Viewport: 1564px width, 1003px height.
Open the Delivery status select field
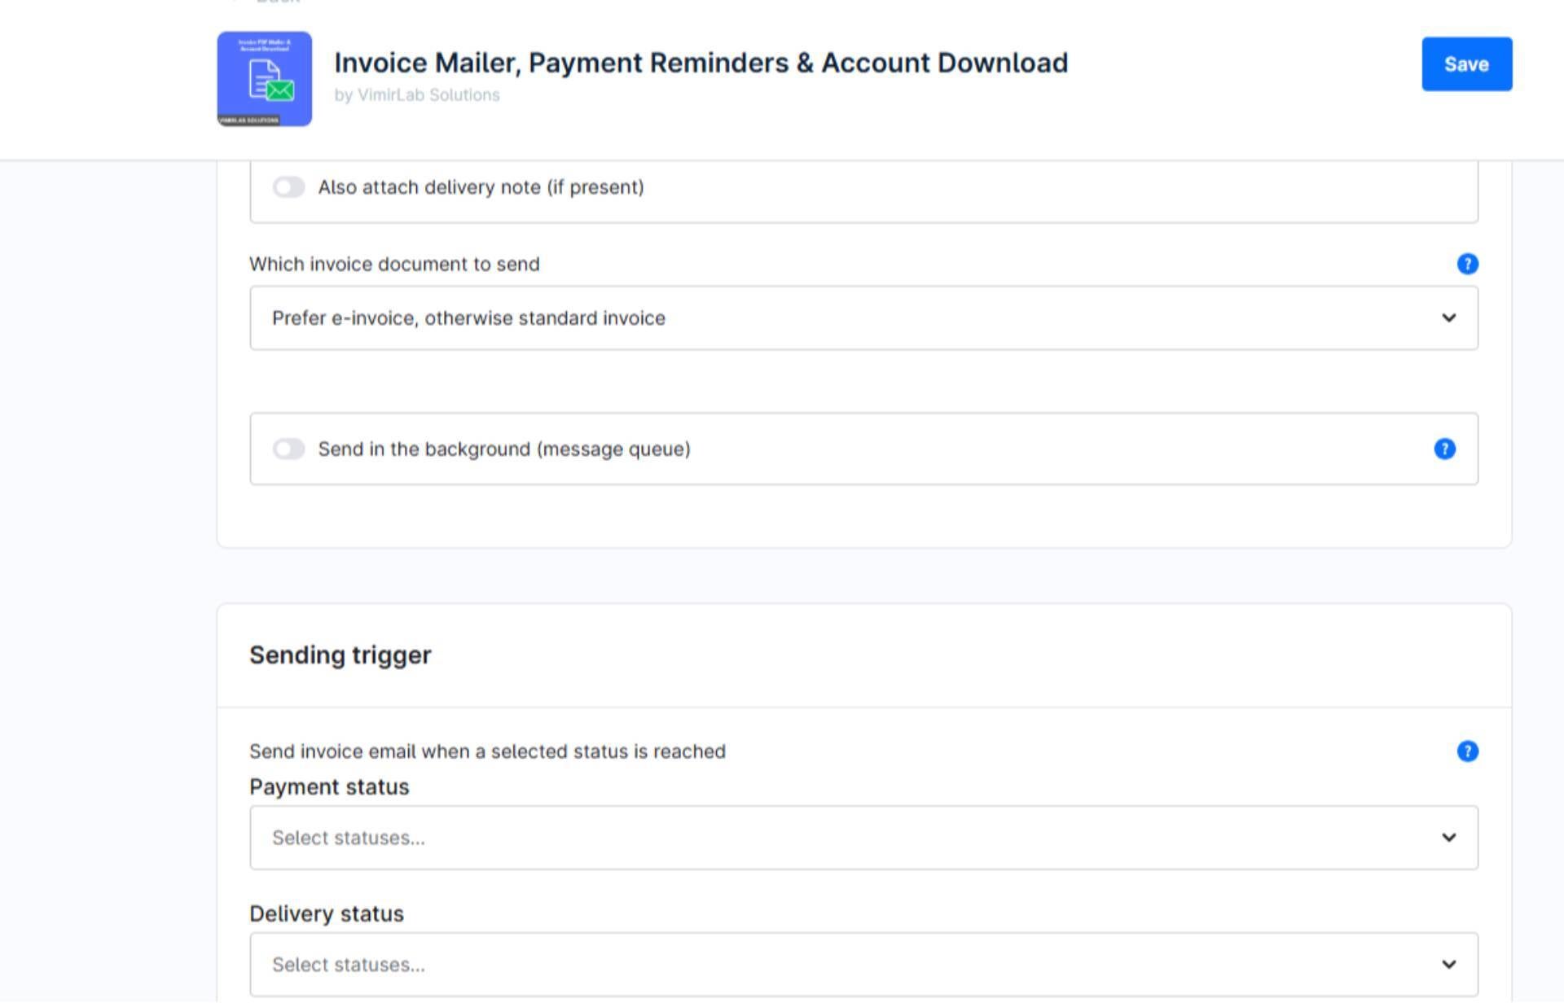[x=863, y=965]
